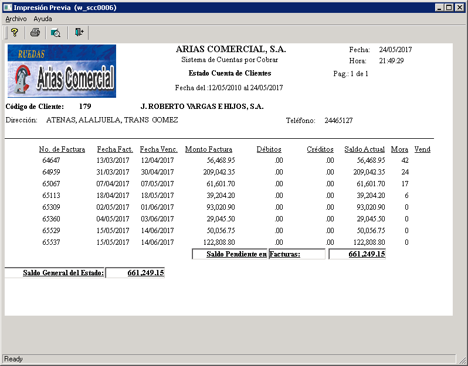Click the Mora column header

click(399, 149)
